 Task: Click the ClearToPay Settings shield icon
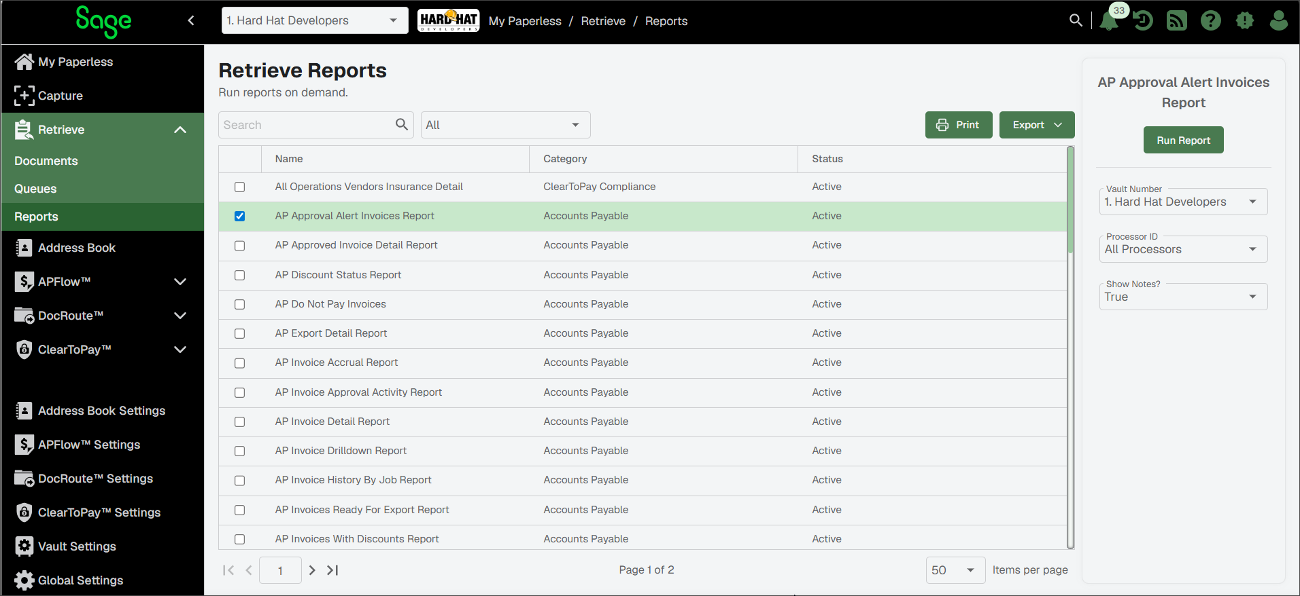point(24,513)
